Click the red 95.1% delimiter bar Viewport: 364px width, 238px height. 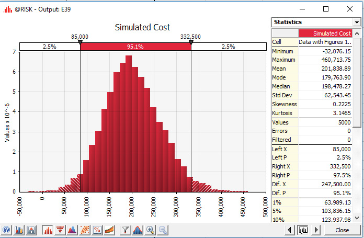click(135, 47)
